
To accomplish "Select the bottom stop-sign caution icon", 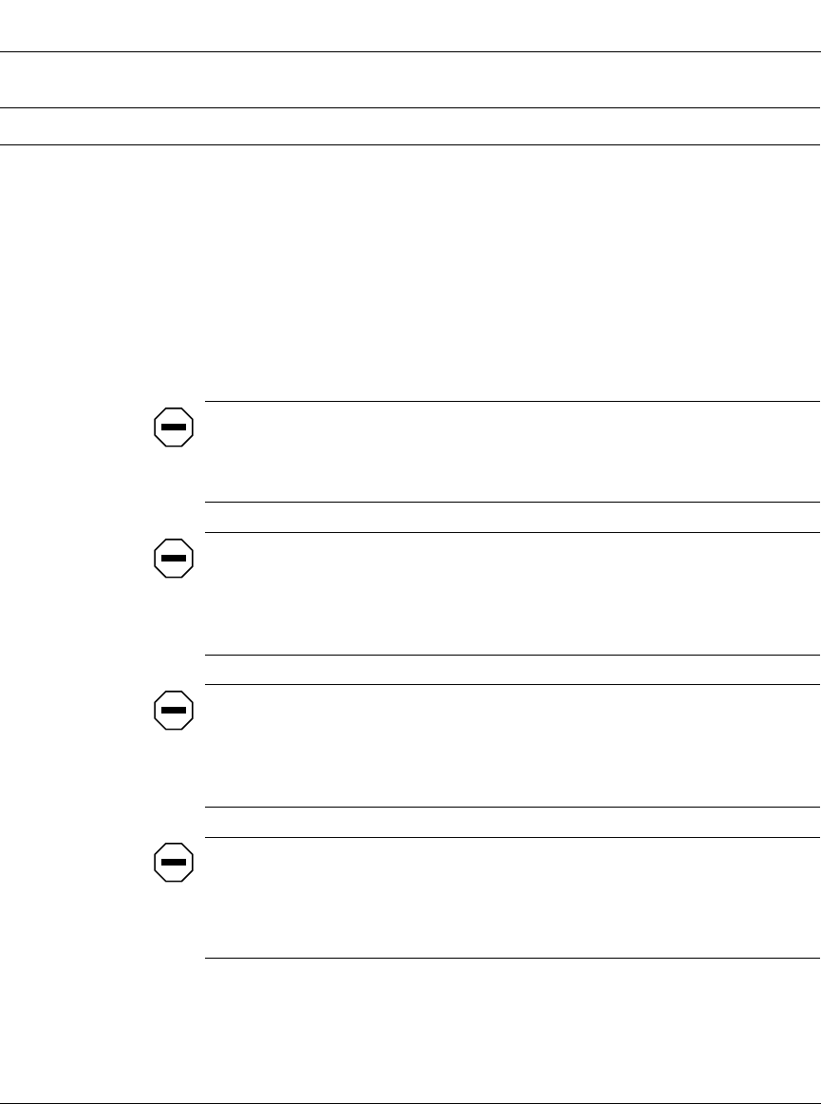I will (x=173, y=862).
